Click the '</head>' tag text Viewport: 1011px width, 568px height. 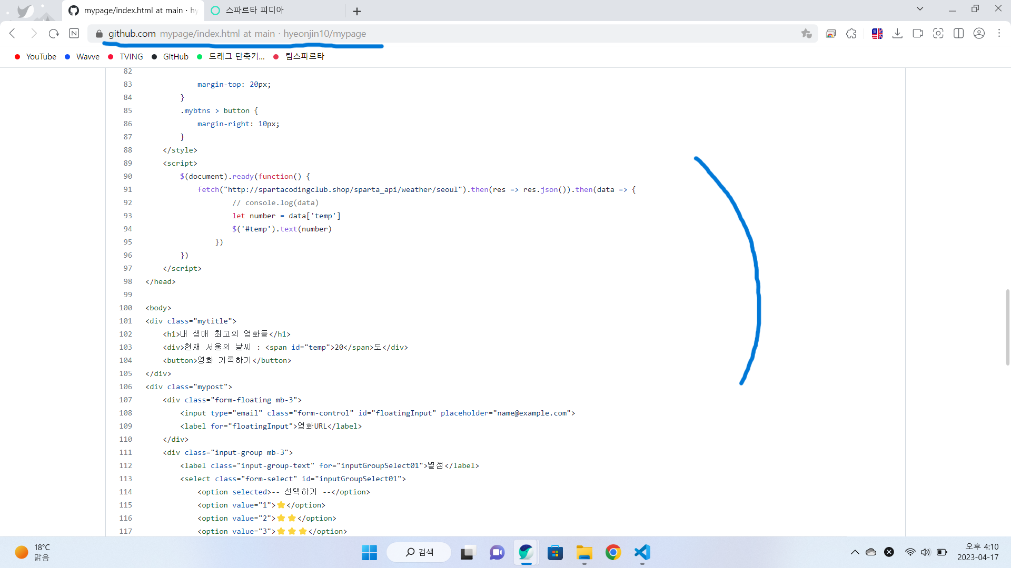(x=161, y=281)
